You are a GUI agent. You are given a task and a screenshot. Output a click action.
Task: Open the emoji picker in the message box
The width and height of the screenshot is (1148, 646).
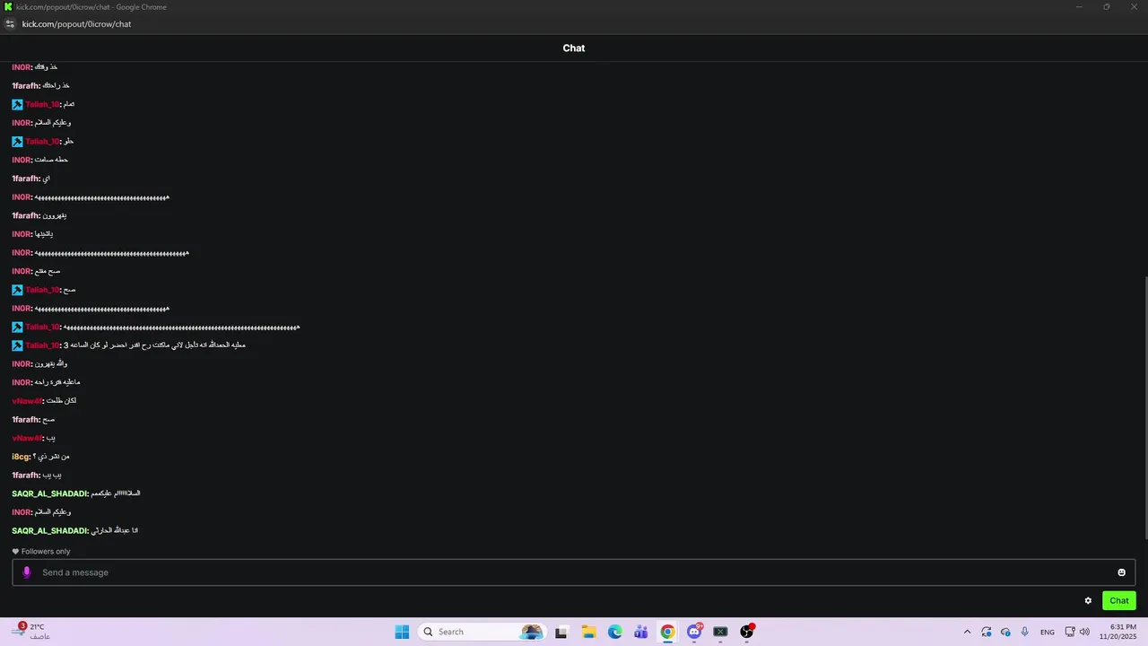(x=1121, y=572)
